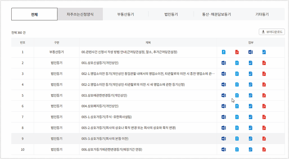
Task: Go to the 기타등기 tab
Action: [262, 14]
